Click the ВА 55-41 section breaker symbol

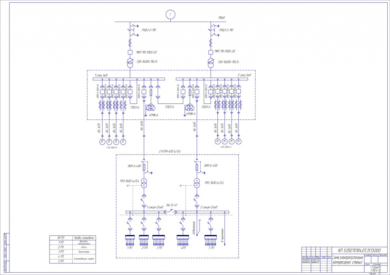tap(170, 211)
